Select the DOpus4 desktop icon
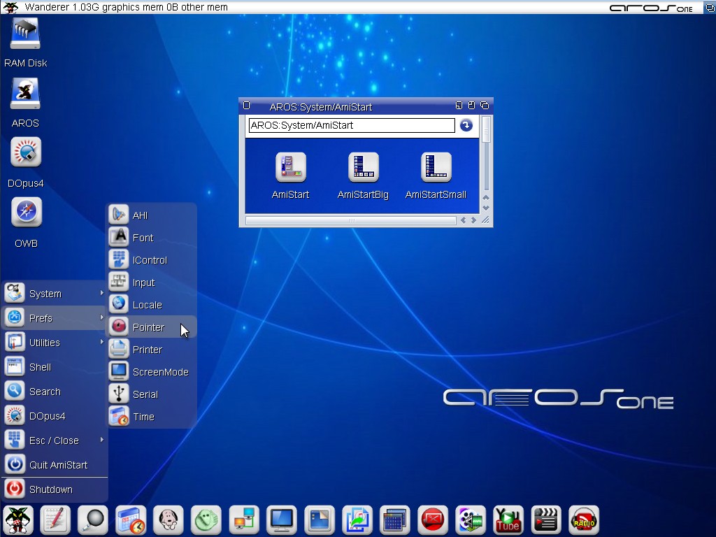The image size is (716, 537). (x=26, y=153)
